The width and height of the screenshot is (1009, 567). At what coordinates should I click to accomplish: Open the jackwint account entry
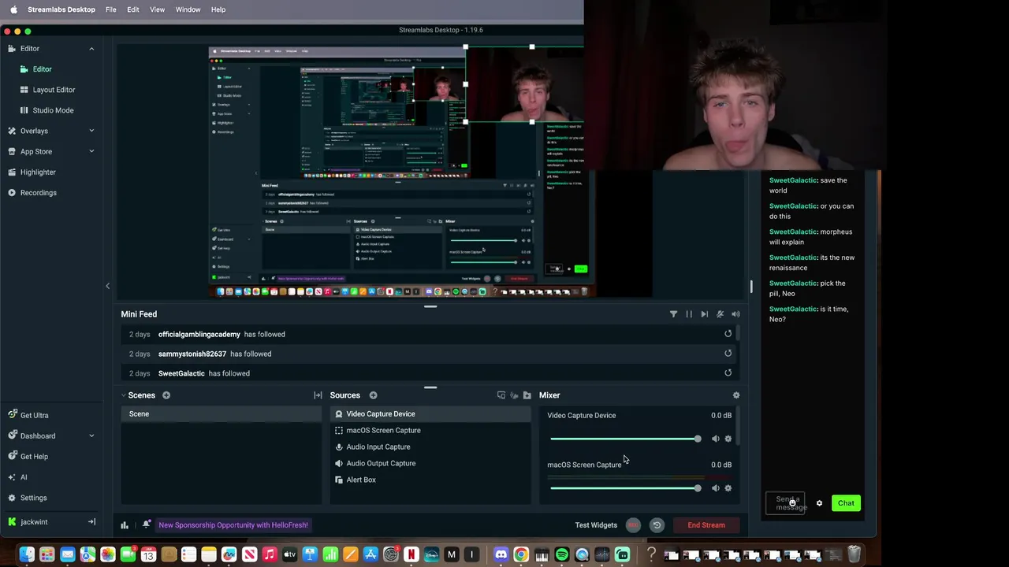pyautogui.click(x=35, y=522)
